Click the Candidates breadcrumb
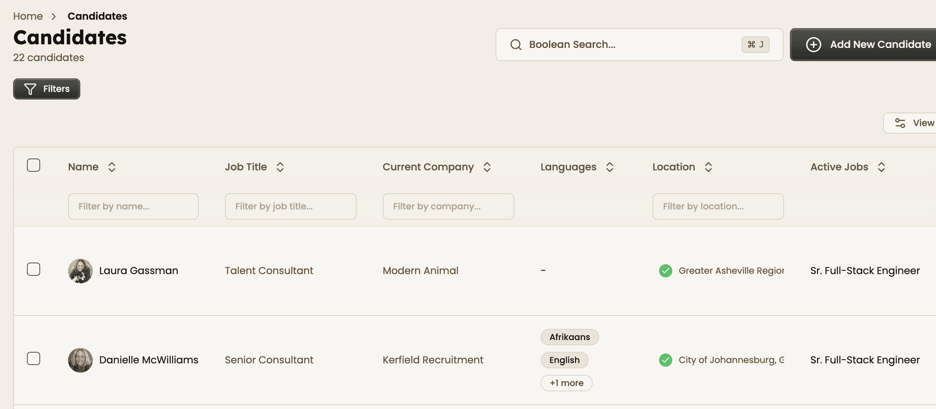Screen dimensions: 936x409 (97, 16)
